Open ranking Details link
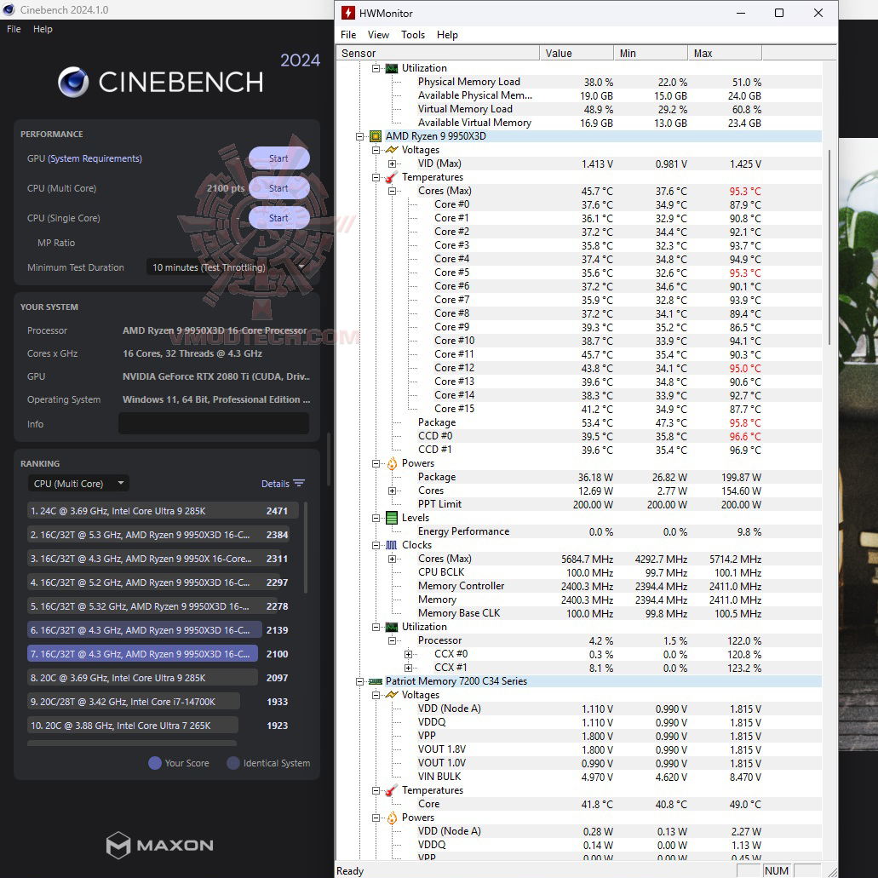Image resolution: width=878 pixels, height=878 pixels. pyautogui.click(x=275, y=484)
